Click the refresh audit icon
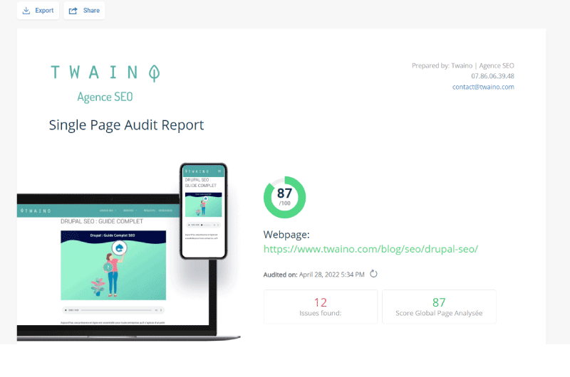The width and height of the screenshot is (570, 377). click(373, 274)
